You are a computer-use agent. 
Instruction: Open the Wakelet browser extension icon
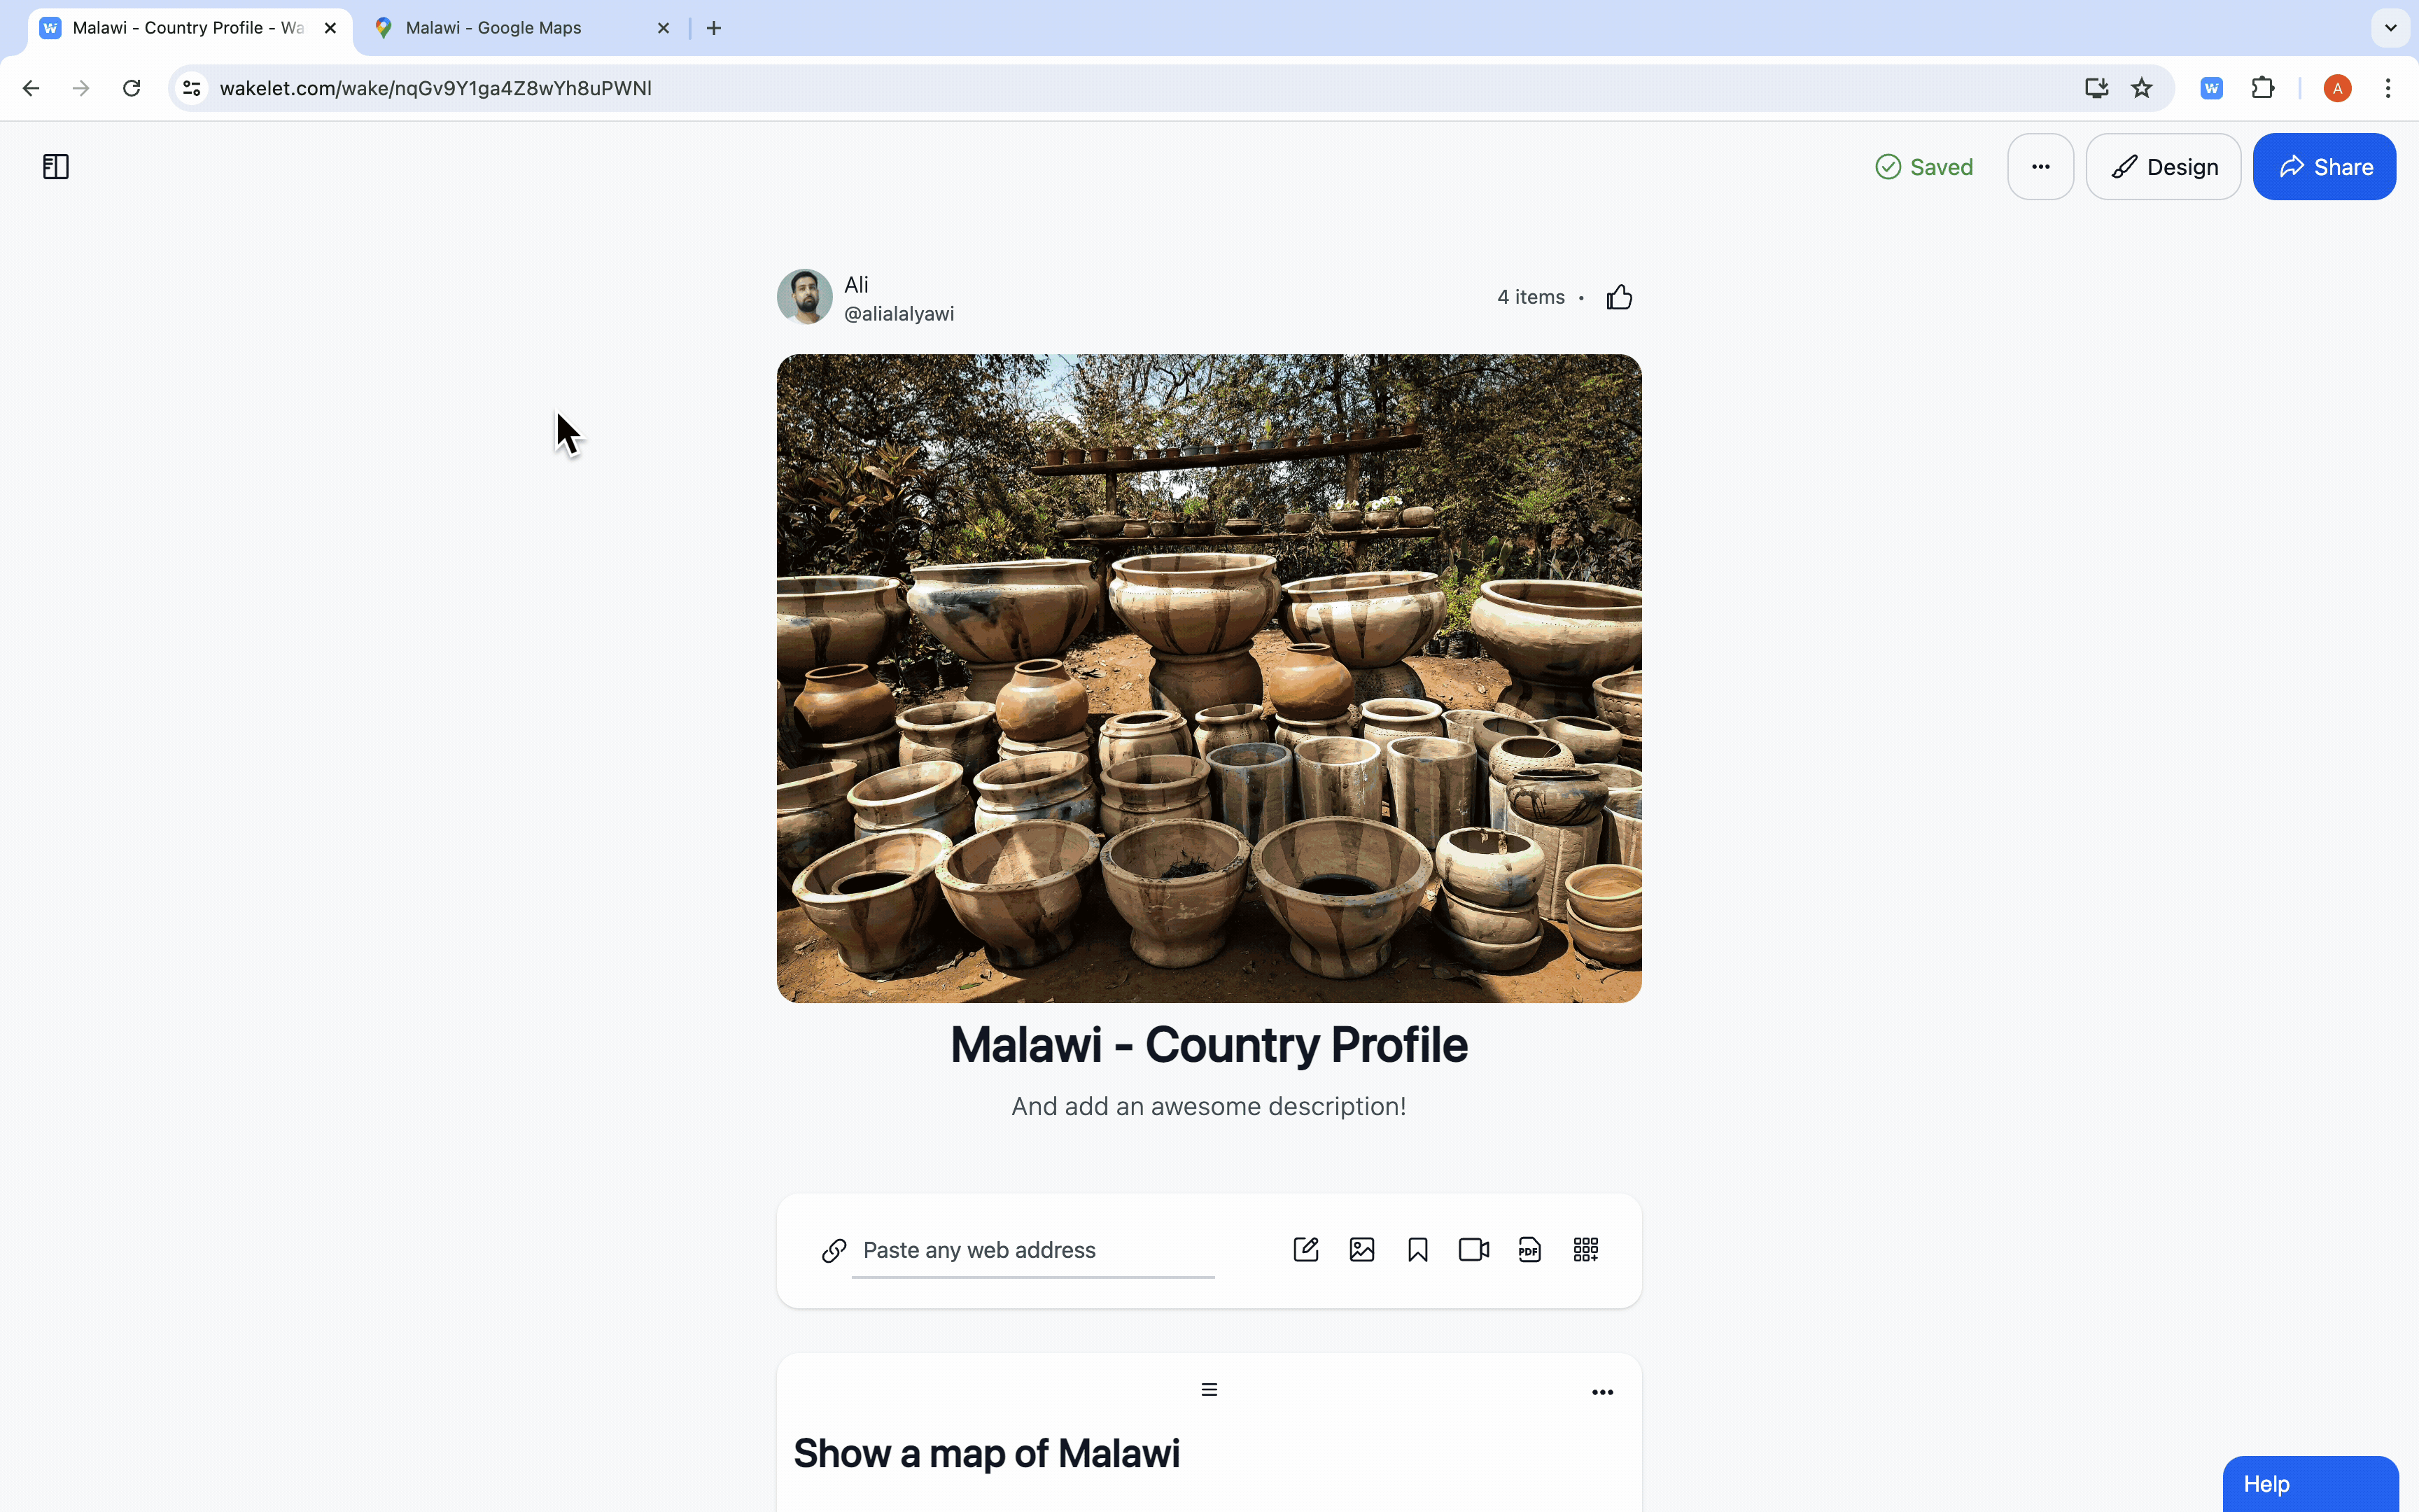[2211, 88]
